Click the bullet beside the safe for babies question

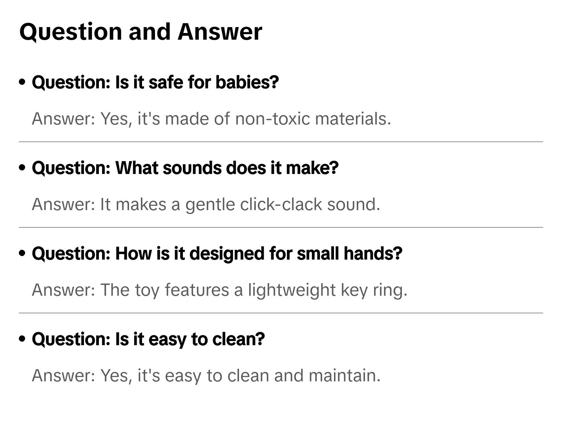[x=22, y=82]
